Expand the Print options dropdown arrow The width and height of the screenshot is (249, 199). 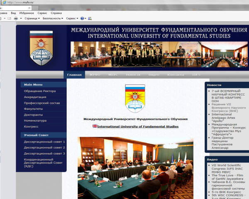(21, 18)
